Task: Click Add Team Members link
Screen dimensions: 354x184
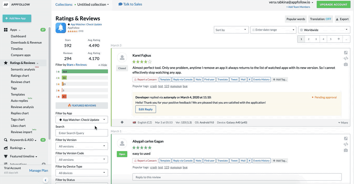Action: [x=298, y=7]
